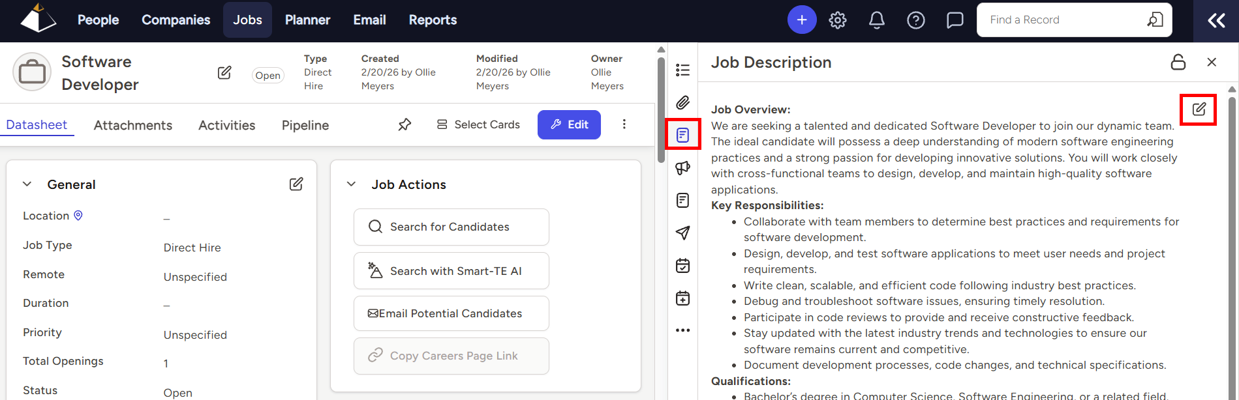The width and height of the screenshot is (1239, 400).
Task: Open the three-dot more options menu
Action: (624, 124)
